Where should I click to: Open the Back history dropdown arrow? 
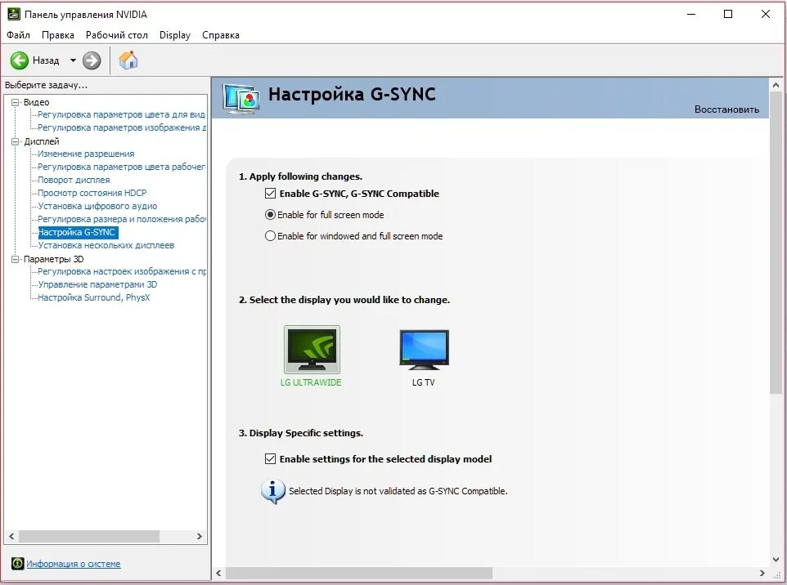tap(73, 60)
